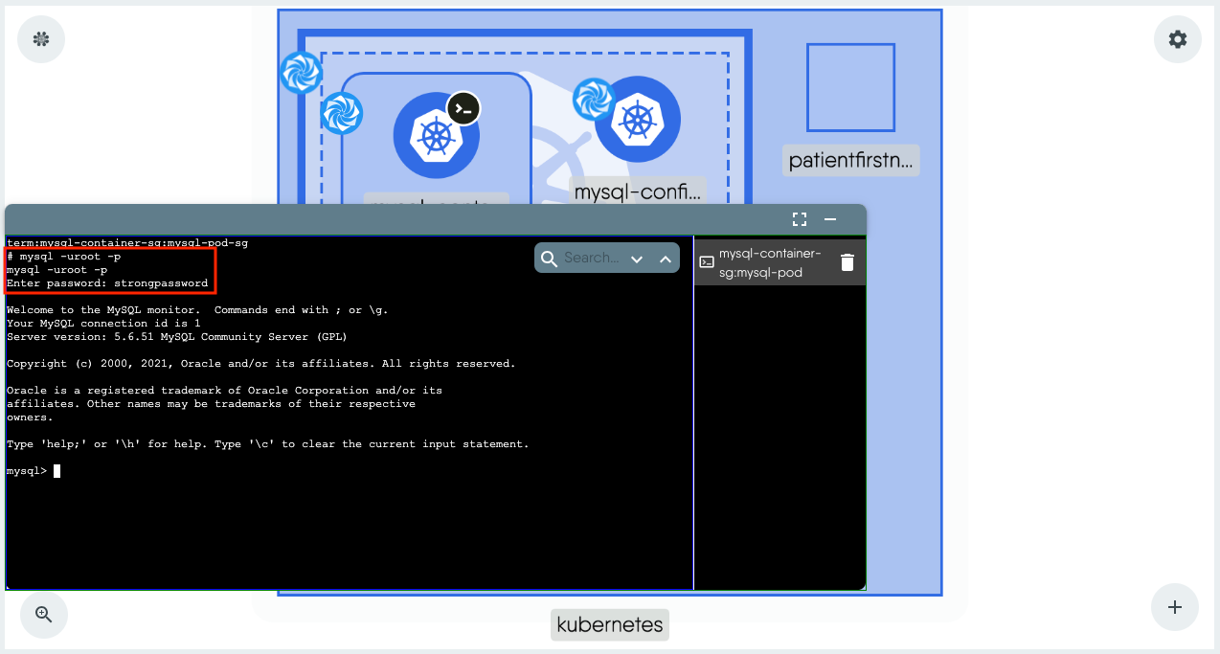Screen dimensions: 1220x654
Task: Click the down chevron beside the search box
Action: click(637, 258)
